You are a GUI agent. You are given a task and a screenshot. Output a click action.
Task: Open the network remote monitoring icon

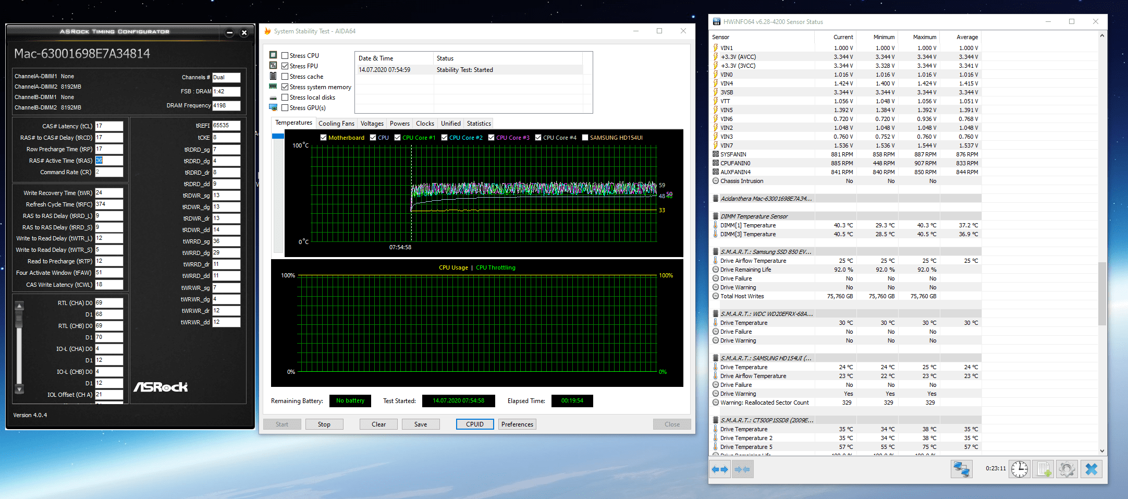[x=961, y=469]
